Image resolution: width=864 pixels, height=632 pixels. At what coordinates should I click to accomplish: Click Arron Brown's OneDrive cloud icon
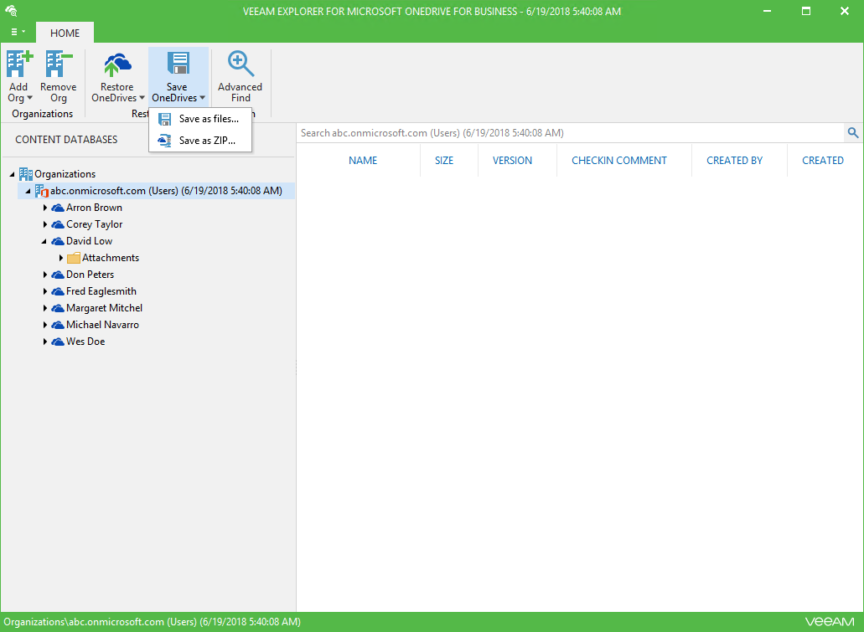(58, 208)
